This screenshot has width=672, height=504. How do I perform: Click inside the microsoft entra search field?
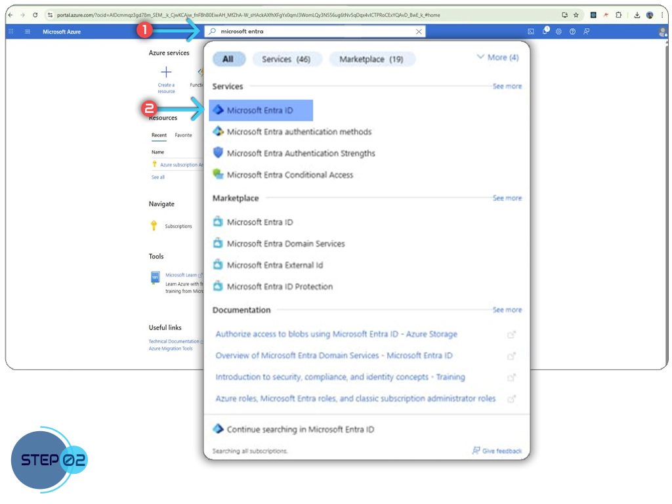[x=315, y=31]
